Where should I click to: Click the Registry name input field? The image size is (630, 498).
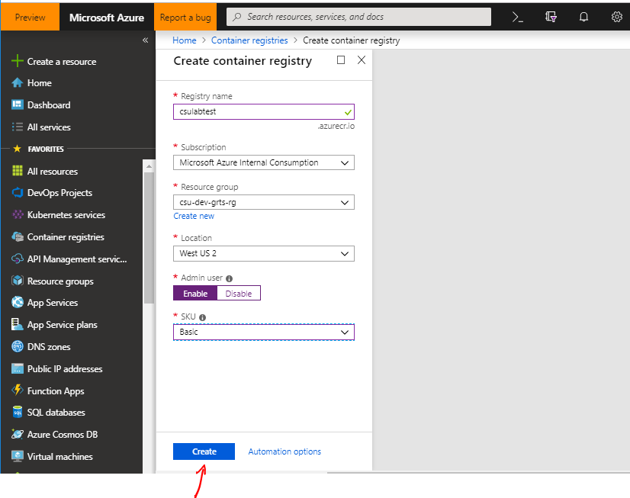click(x=264, y=111)
